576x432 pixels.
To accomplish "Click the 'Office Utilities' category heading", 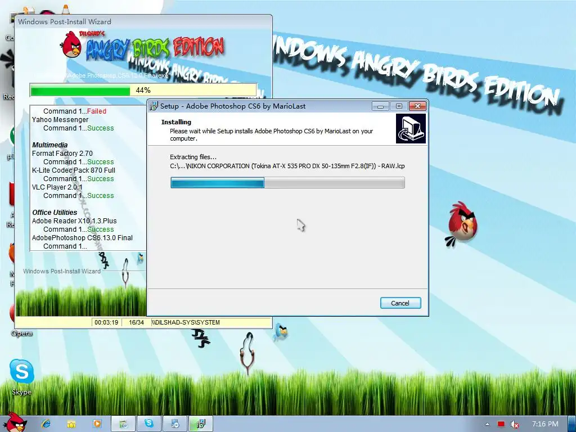I will 55,213.
